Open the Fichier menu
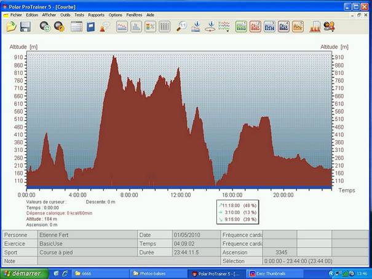Screen dimensions: 372x279 tap(16, 14)
